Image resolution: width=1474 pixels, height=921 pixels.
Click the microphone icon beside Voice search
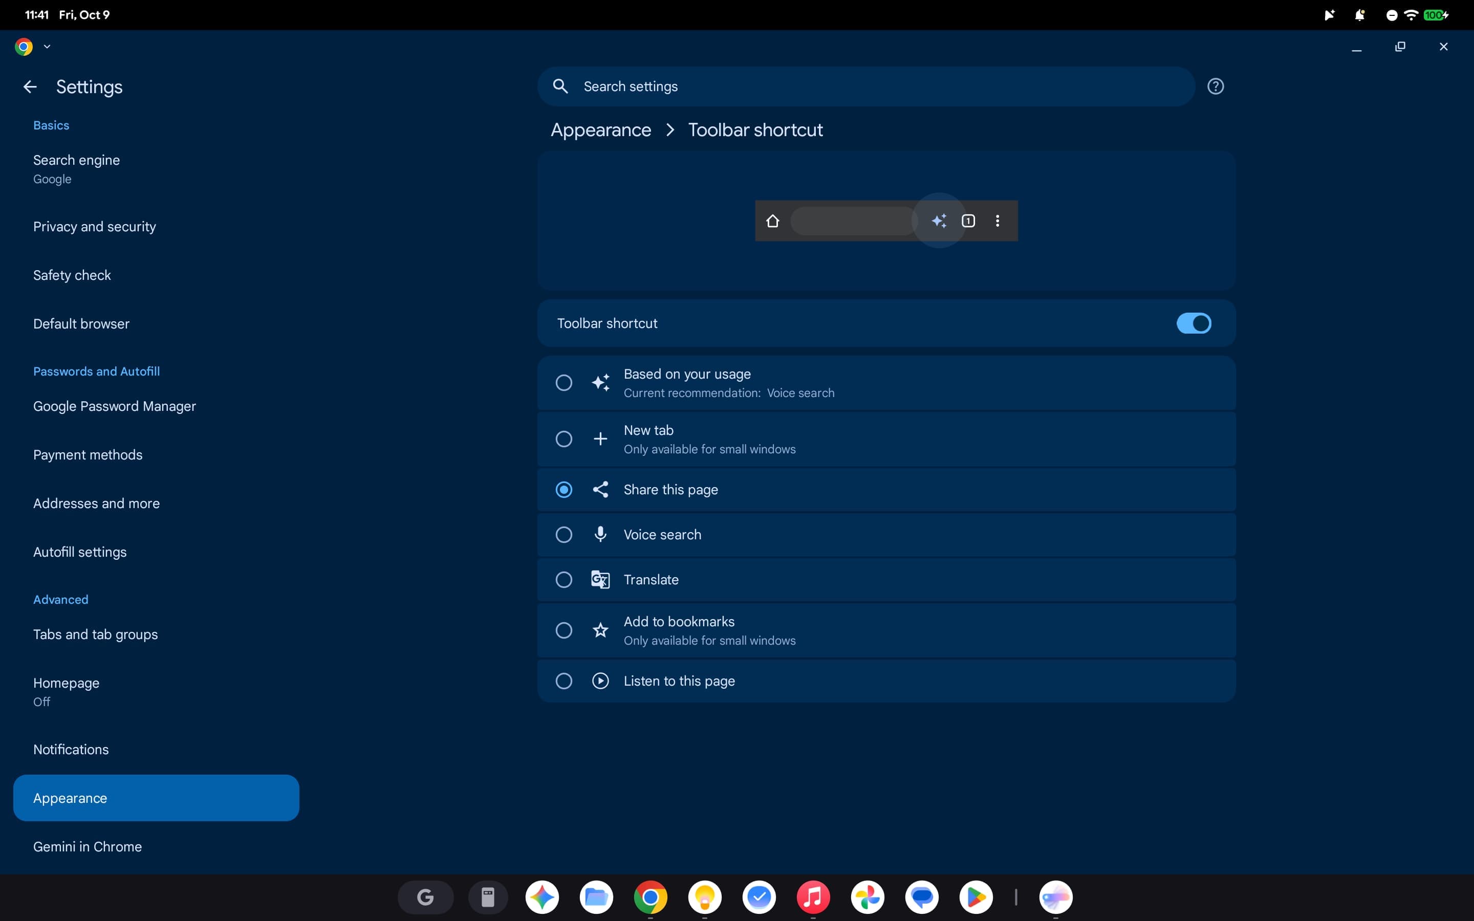pyautogui.click(x=600, y=534)
